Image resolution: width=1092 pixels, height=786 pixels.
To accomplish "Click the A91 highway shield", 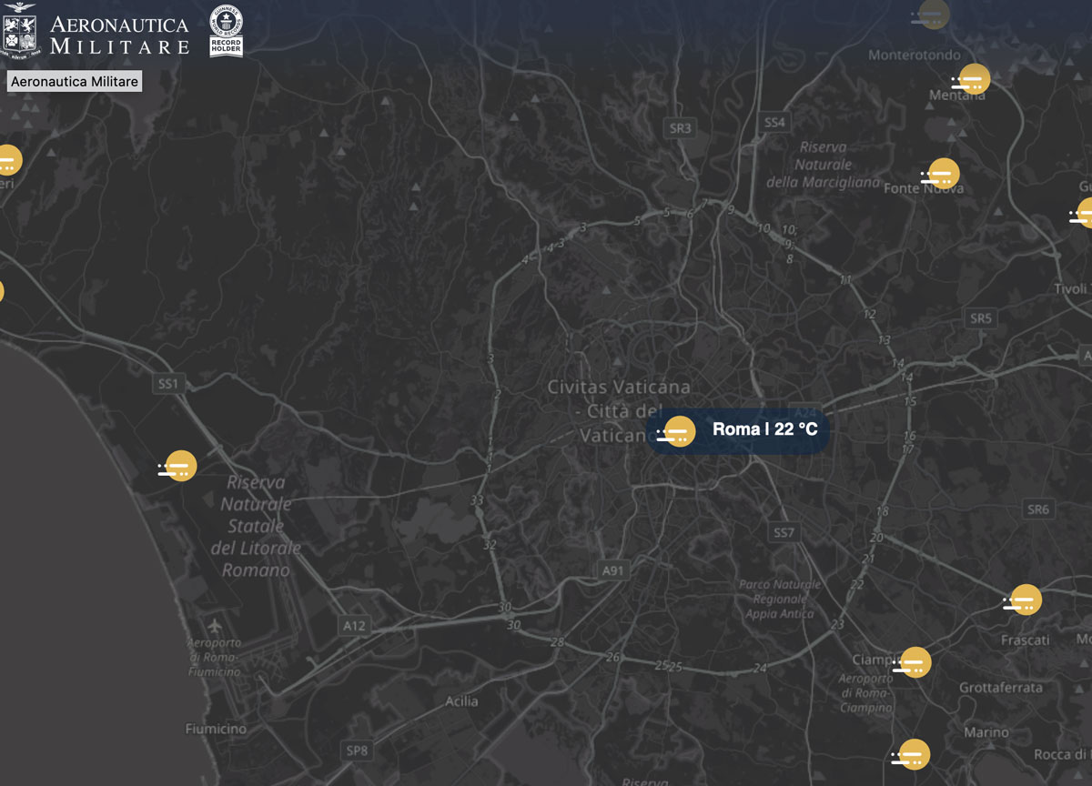I will tap(614, 570).
